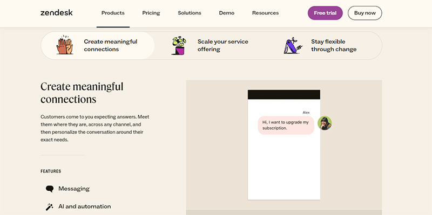Click the Messaging speech bubble icon
Screen dimensions: 432x215
50,189
